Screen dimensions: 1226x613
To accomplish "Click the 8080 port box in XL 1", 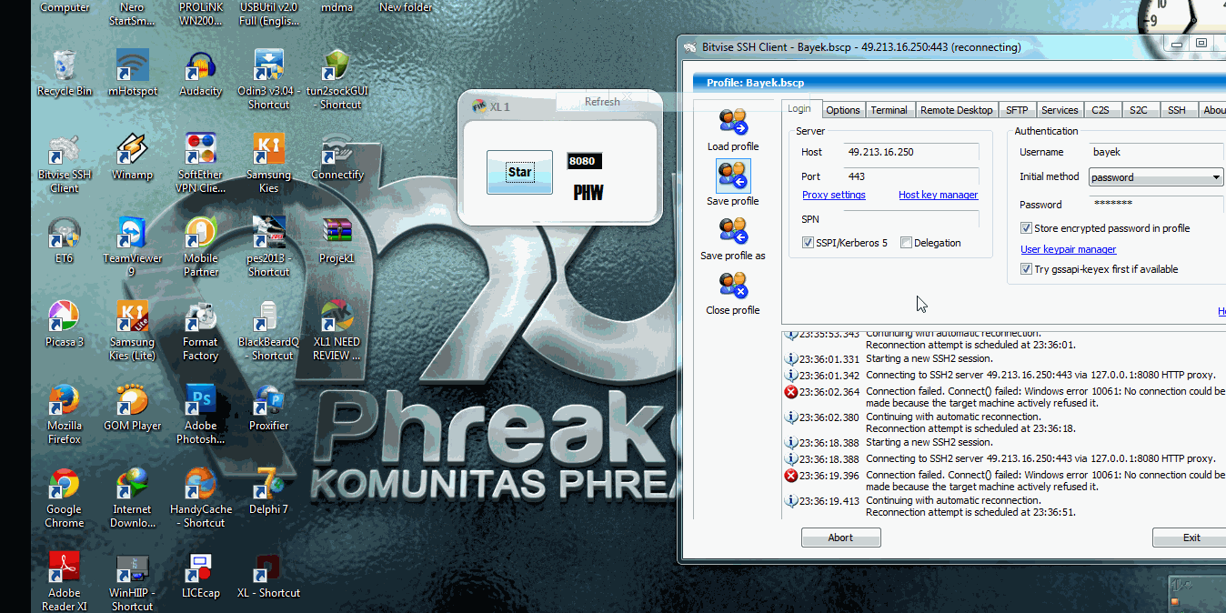I will [583, 161].
